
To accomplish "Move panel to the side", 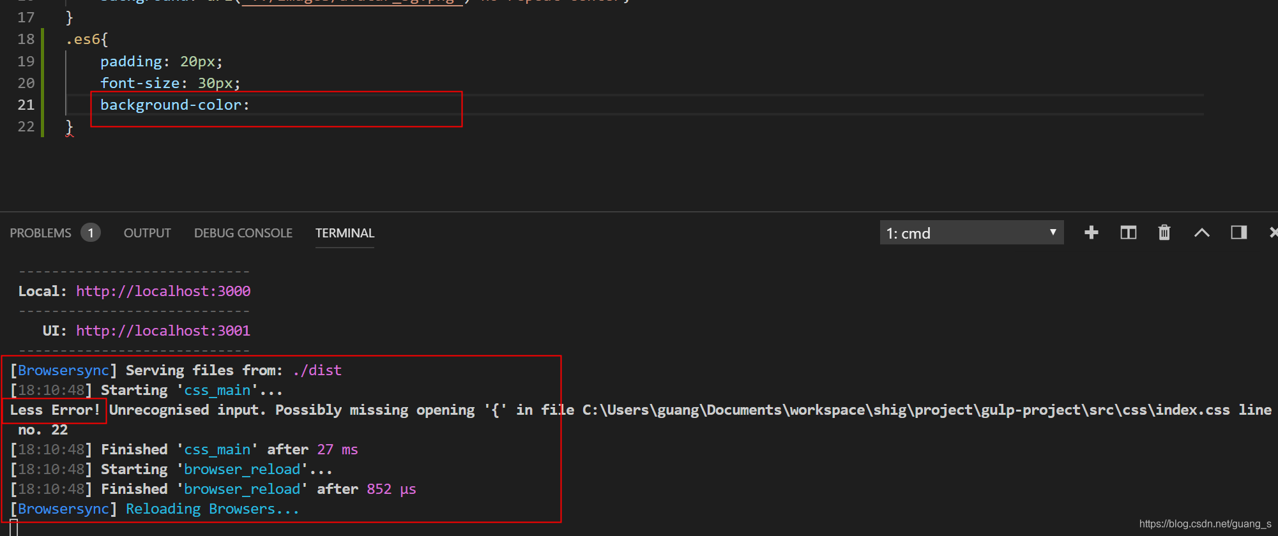I will 1239,233.
